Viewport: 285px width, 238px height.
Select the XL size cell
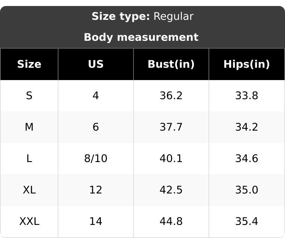(29, 190)
